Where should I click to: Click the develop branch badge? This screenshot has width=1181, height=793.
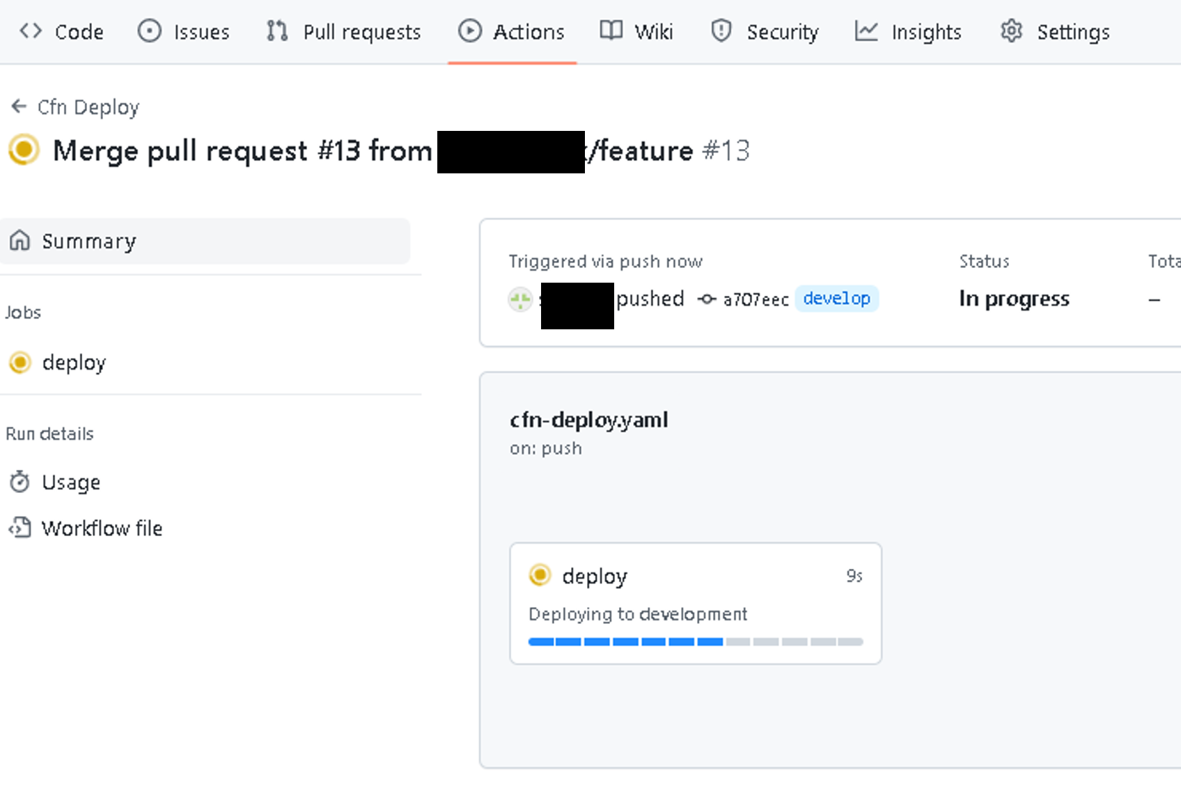click(837, 299)
